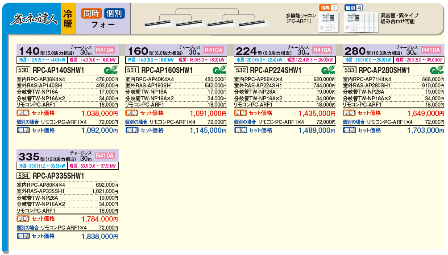This screenshot has width=448, height=255.
Task: Select the blue 個別 badge above フォー
Action: pyautogui.click(x=114, y=13)
